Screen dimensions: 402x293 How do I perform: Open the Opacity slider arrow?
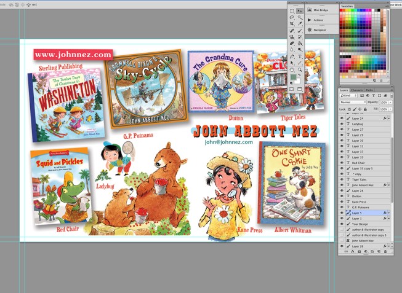click(x=390, y=103)
